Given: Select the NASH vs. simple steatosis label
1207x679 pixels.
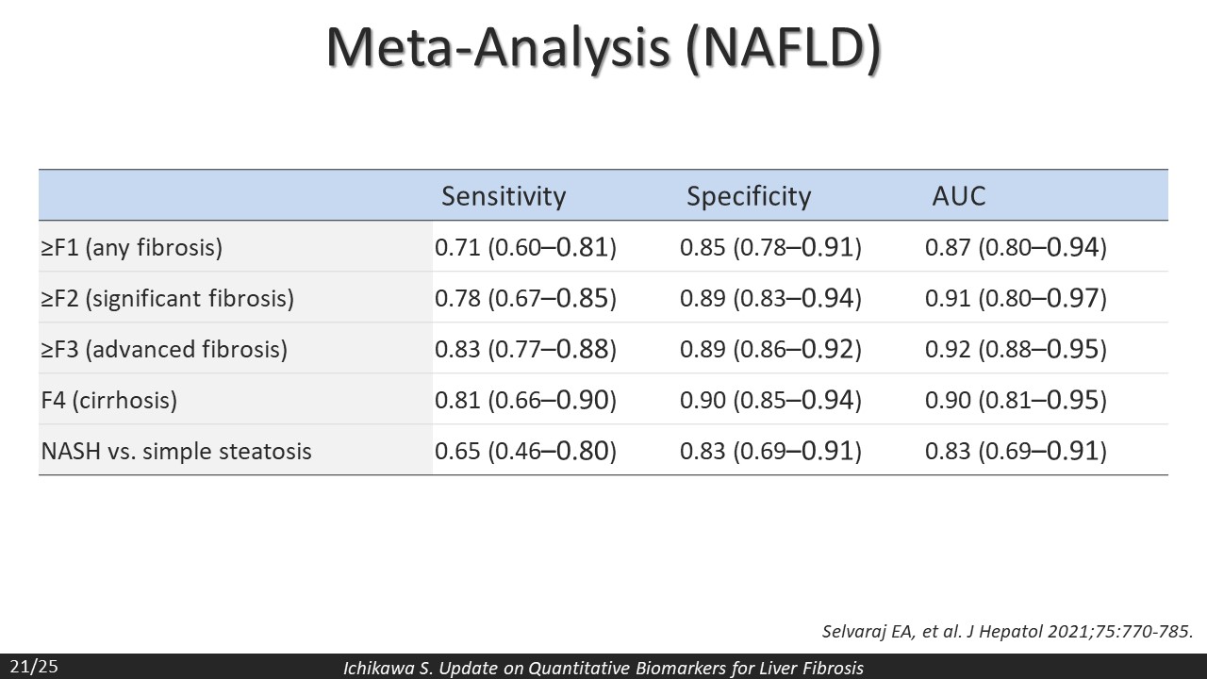Looking at the screenshot, I should point(176,452).
